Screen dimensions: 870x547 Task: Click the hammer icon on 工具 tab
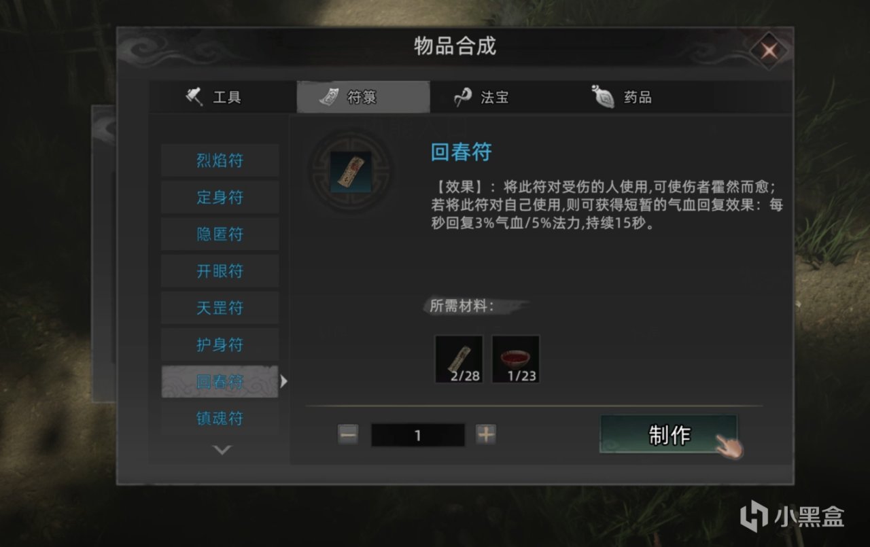tap(194, 97)
